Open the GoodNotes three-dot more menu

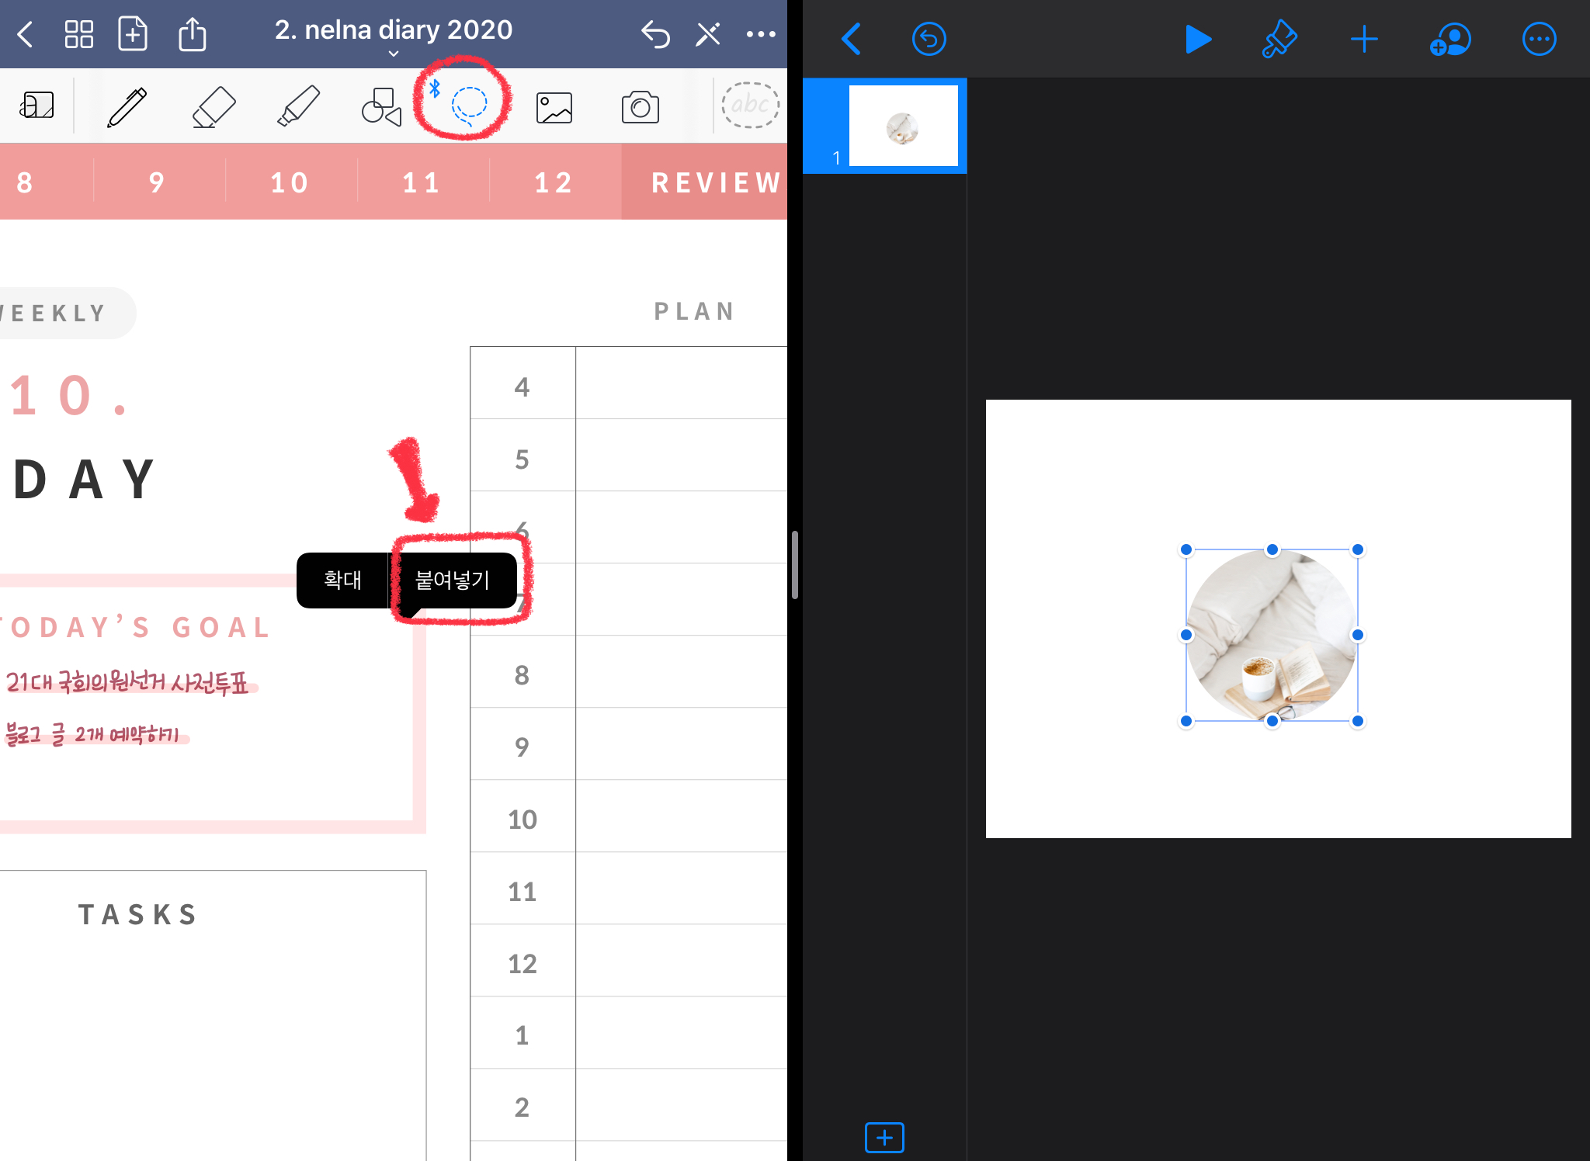coord(761,34)
